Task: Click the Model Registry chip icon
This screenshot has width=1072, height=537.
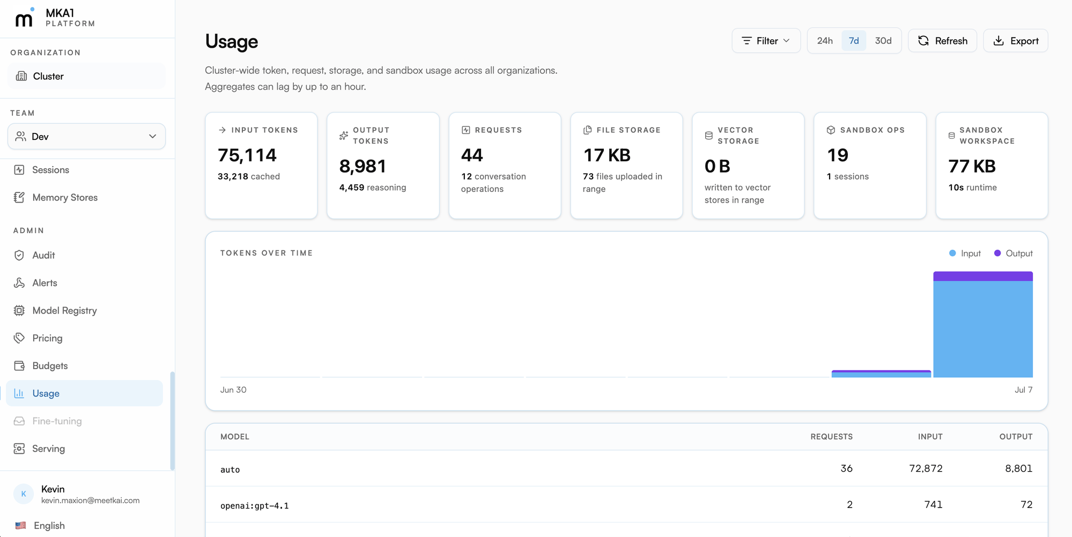Action: (x=19, y=310)
